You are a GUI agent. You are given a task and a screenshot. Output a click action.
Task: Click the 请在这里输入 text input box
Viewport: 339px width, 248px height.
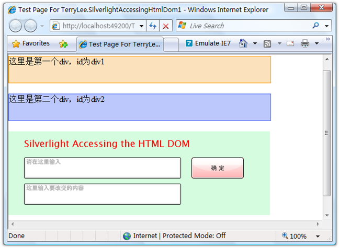(x=103, y=168)
